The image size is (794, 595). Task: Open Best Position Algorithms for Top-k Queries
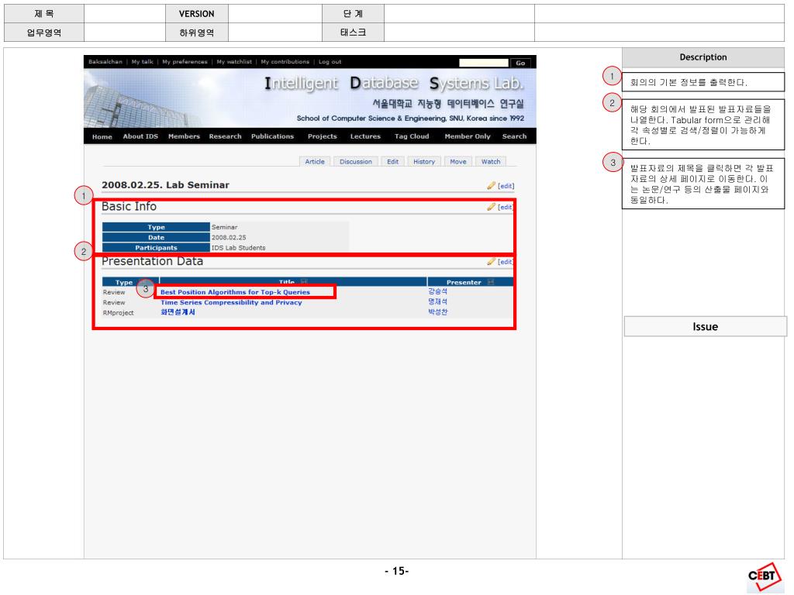point(235,292)
